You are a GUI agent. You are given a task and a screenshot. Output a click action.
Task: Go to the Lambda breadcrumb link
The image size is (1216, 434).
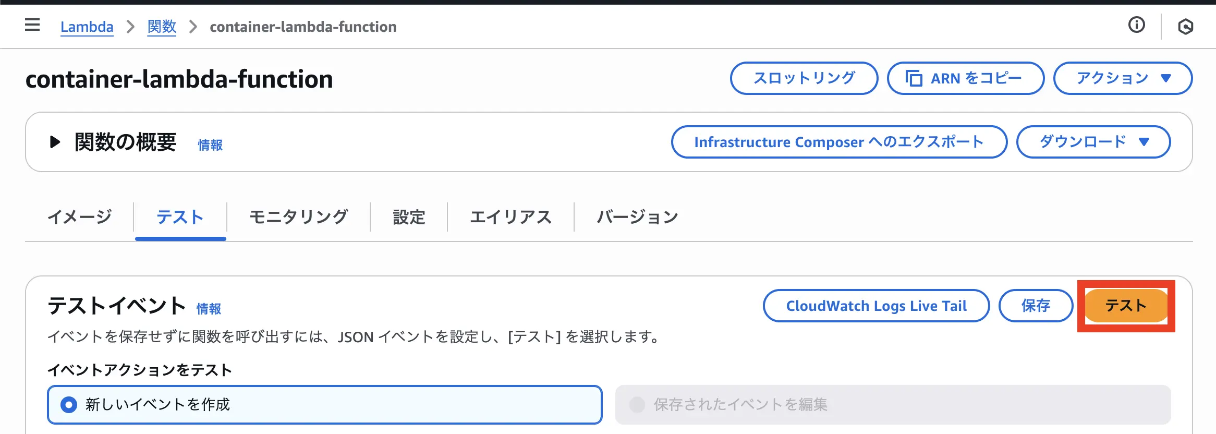87,27
